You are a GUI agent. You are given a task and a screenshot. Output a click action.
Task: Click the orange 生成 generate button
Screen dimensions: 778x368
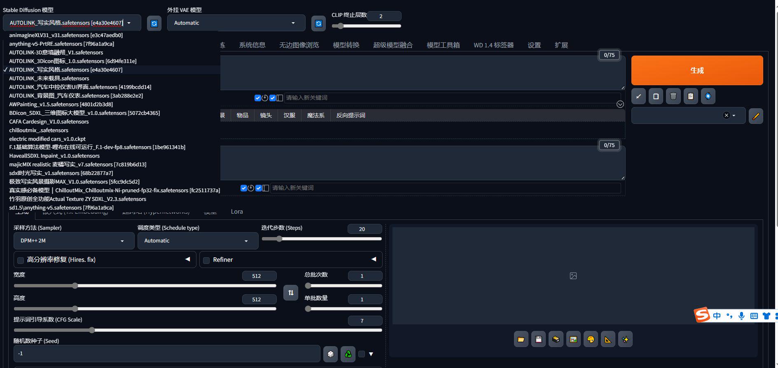[697, 70]
